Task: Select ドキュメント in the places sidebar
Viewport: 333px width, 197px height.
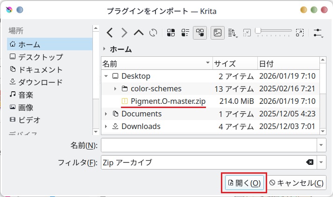Action: coord(40,69)
